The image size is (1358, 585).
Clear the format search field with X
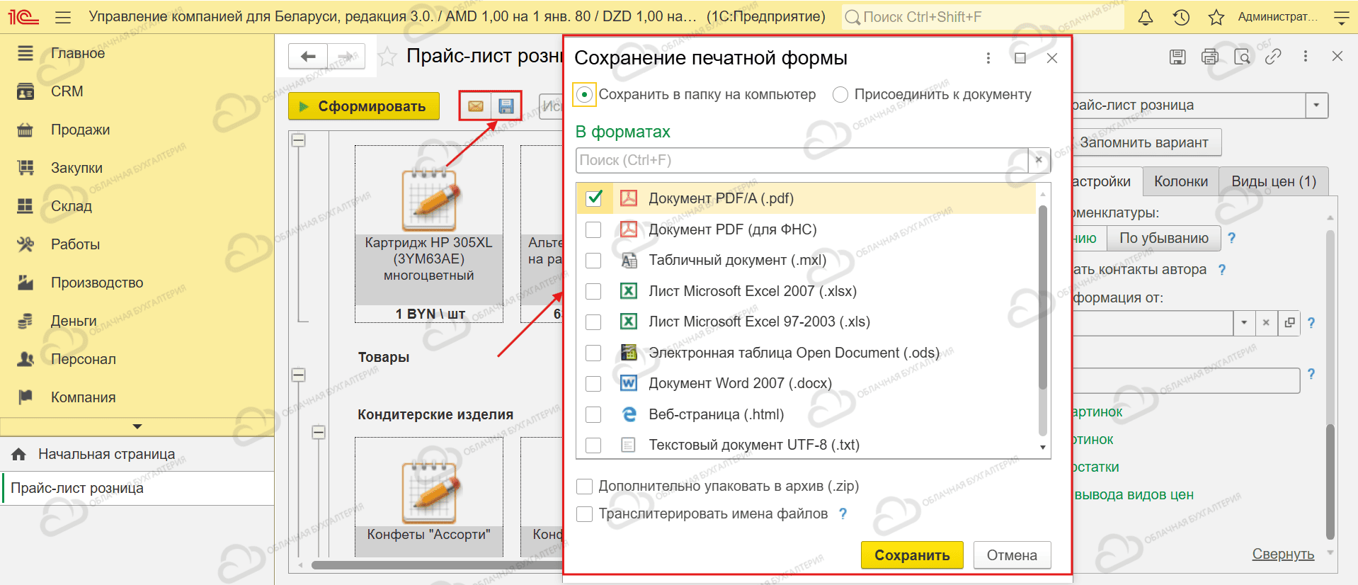(1039, 160)
